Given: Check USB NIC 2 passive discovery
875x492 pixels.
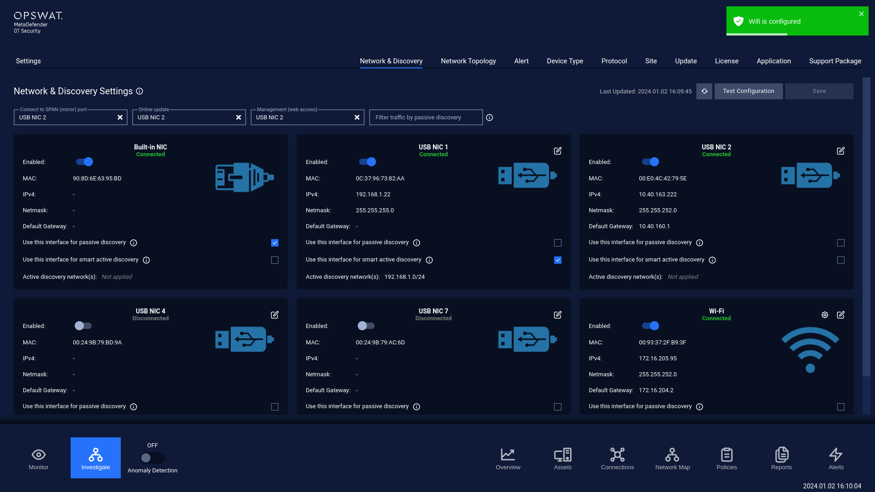Looking at the screenshot, I should tap(841, 243).
